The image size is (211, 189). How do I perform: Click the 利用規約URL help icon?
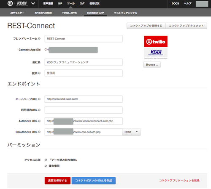[x=39, y=110]
